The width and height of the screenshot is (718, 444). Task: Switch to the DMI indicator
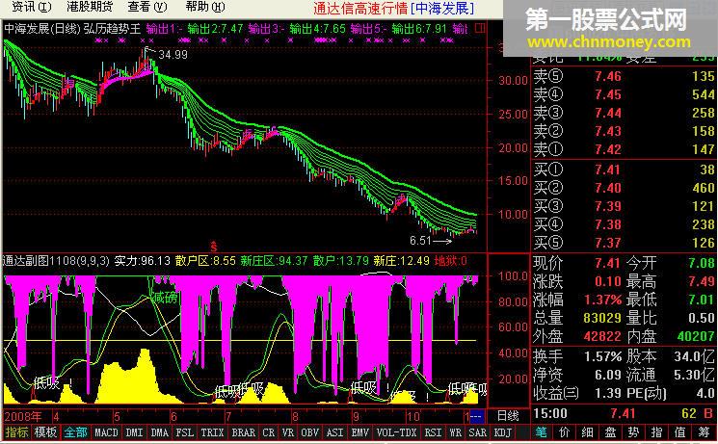[x=134, y=432]
